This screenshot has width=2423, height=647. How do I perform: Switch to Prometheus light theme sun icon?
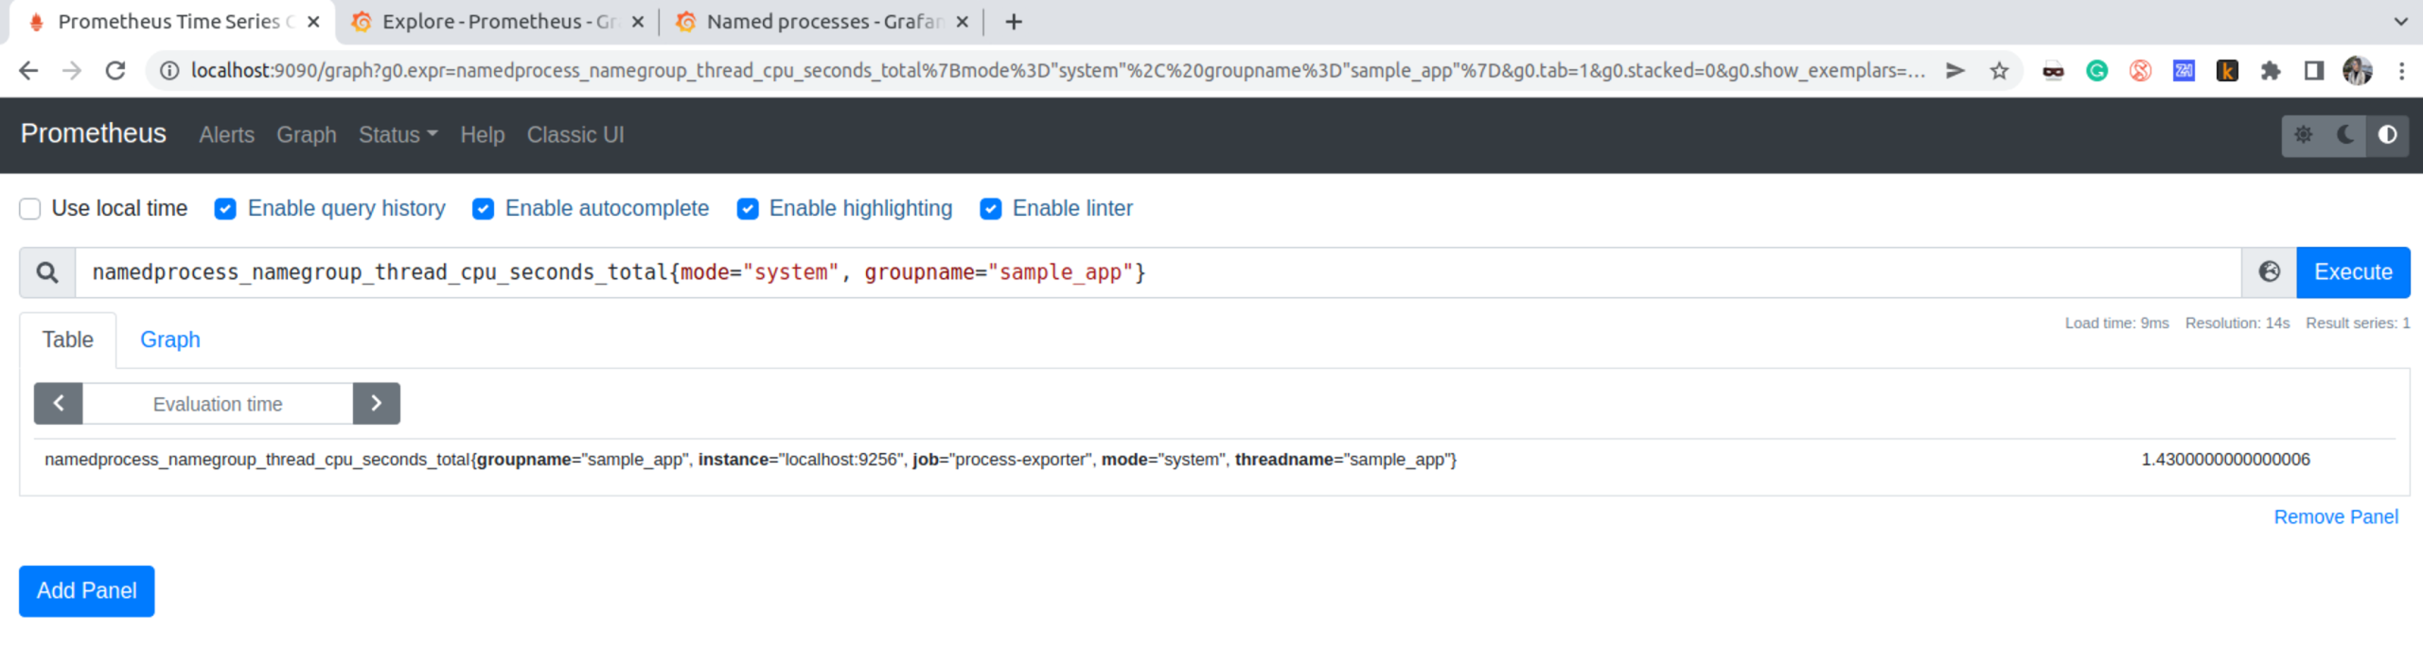2303,135
